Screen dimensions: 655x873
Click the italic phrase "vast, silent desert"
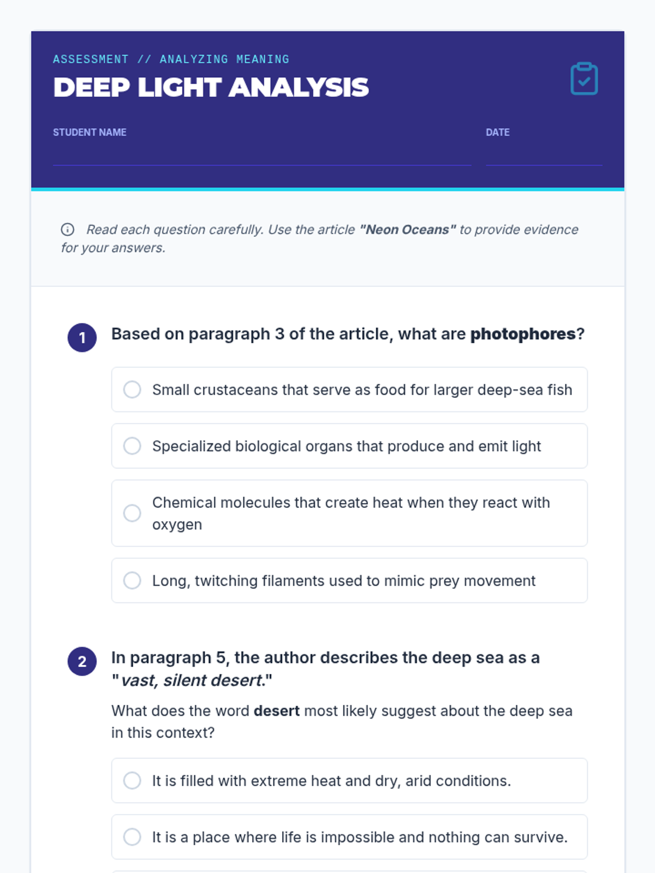192,680
